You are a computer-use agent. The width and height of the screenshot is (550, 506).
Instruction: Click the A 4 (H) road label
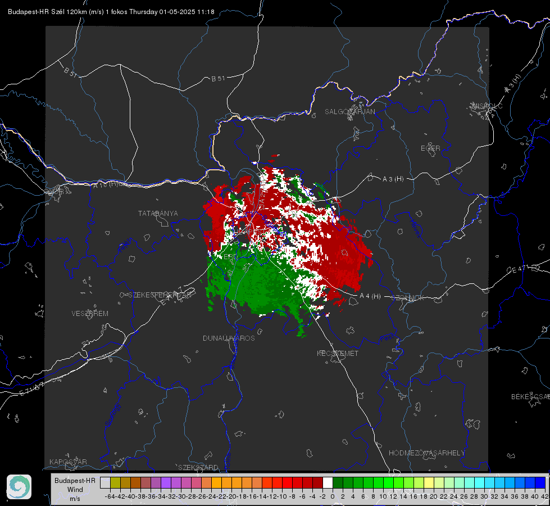370,296
